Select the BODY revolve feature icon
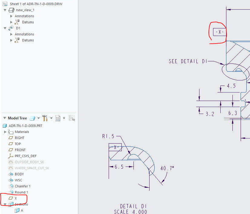 coord(11,174)
